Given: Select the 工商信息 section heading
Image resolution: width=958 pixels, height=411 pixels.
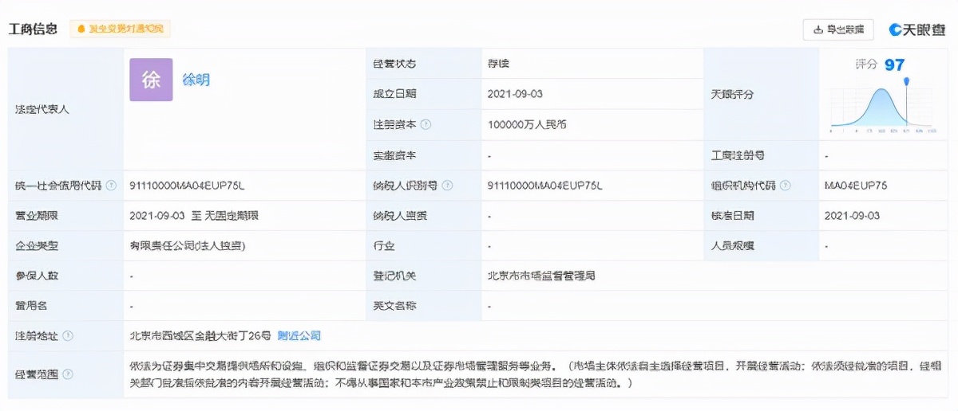Looking at the screenshot, I should (x=33, y=29).
